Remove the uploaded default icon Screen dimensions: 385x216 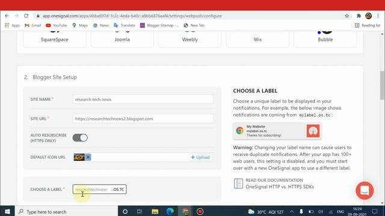pos(88,157)
